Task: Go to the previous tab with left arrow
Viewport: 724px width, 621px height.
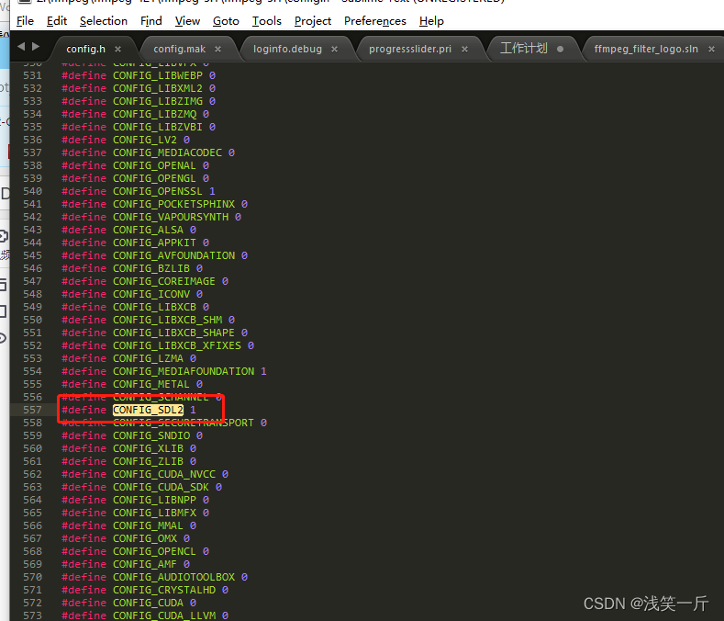Action: 21,47
